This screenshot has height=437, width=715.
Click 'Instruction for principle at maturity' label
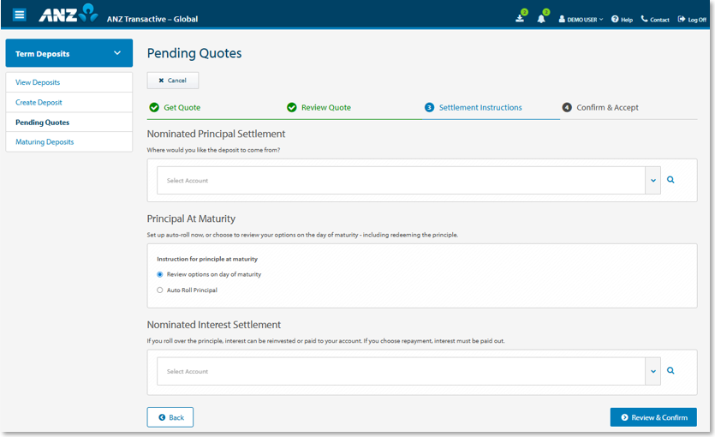tap(207, 259)
